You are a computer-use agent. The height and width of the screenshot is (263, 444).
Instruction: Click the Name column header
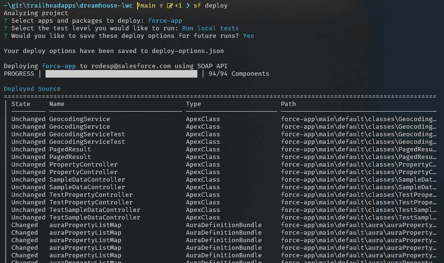click(x=57, y=104)
